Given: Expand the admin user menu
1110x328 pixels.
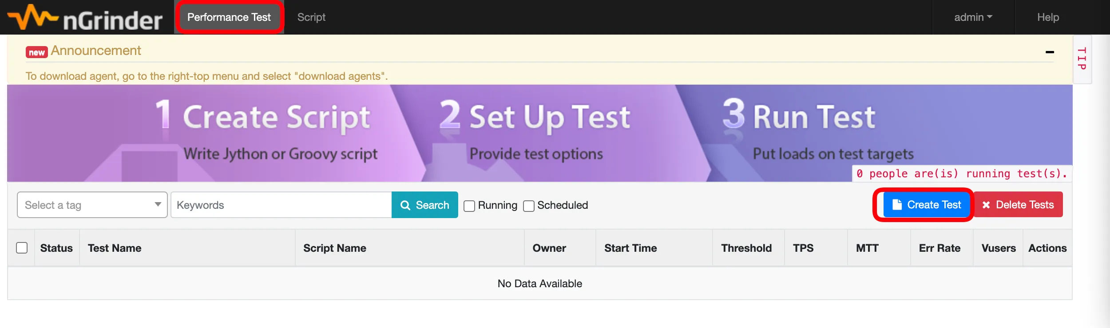Looking at the screenshot, I should (973, 17).
